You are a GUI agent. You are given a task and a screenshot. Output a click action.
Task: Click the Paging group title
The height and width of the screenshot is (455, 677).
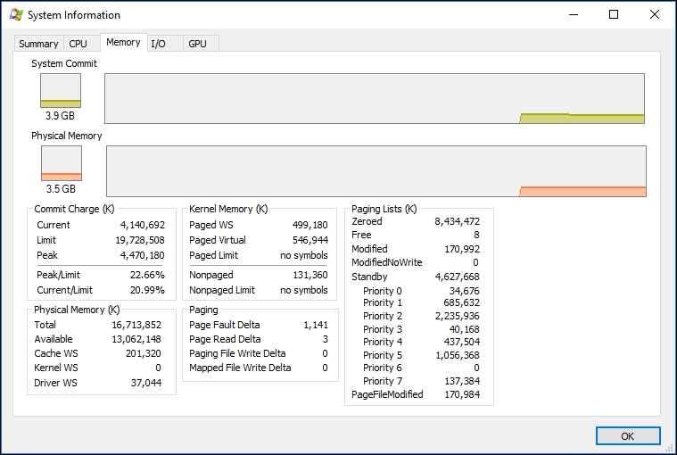pos(203,310)
